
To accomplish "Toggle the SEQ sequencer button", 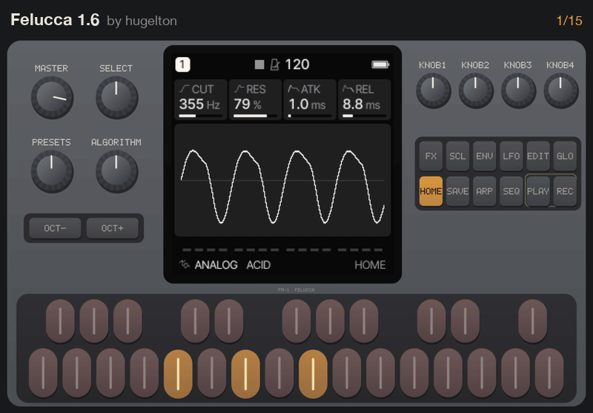I will tap(511, 191).
